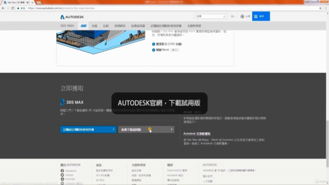
Task: Close the 3ds Max browser tab
Action: click(32, 3)
